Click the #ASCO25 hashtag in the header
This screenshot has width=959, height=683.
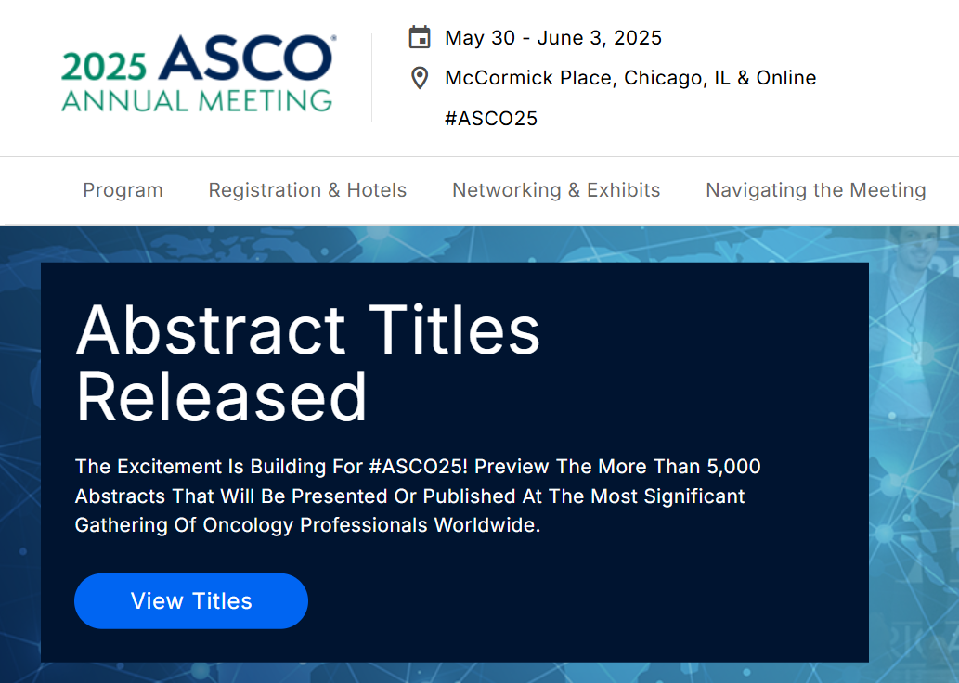(490, 118)
